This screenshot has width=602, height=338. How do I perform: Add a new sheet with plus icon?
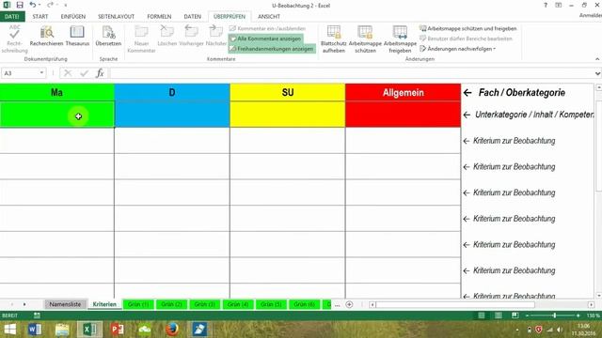click(349, 304)
